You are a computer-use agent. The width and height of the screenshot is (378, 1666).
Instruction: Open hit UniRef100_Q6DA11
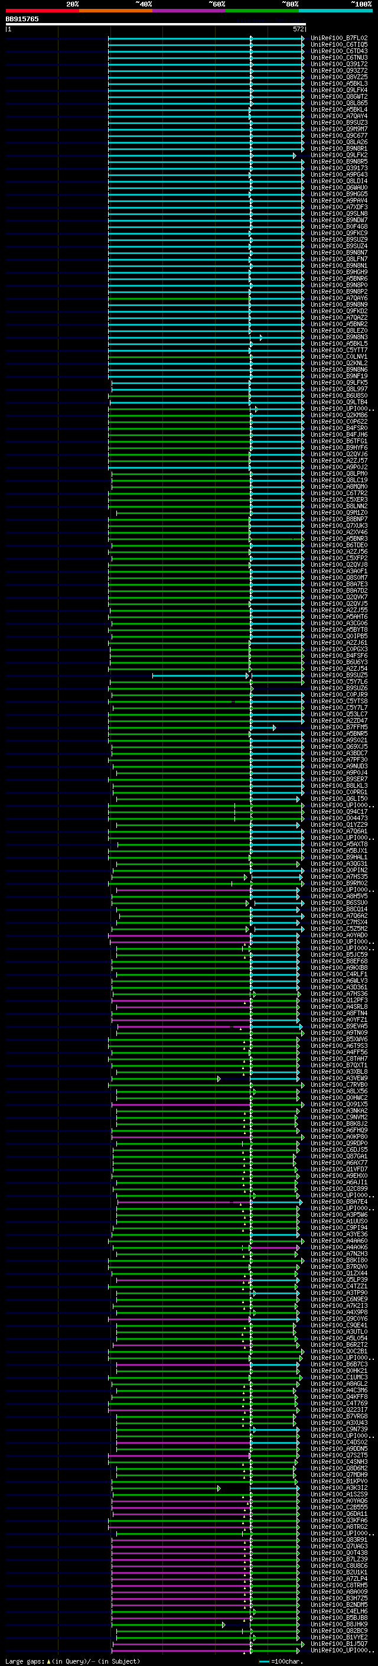click(x=339, y=1514)
